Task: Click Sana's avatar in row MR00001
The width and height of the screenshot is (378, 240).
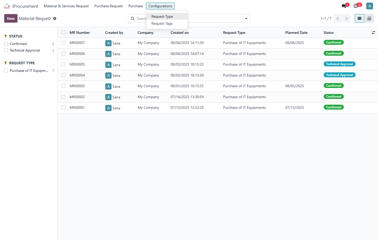Action: click(x=108, y=108)
